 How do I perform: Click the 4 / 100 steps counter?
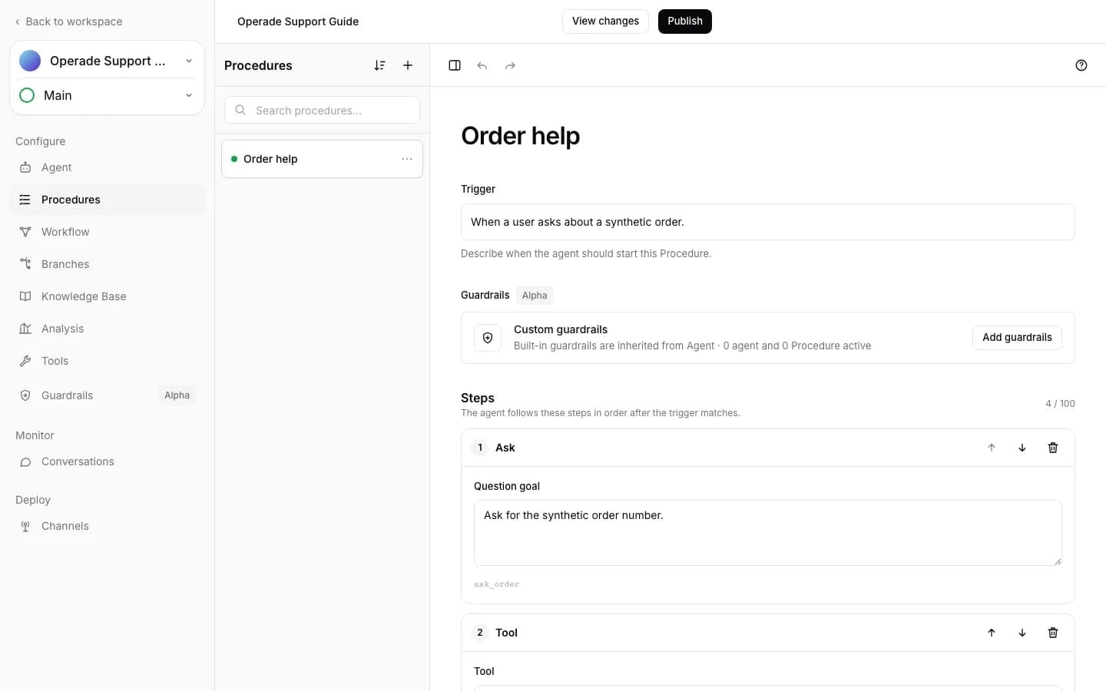point(1060,404)
